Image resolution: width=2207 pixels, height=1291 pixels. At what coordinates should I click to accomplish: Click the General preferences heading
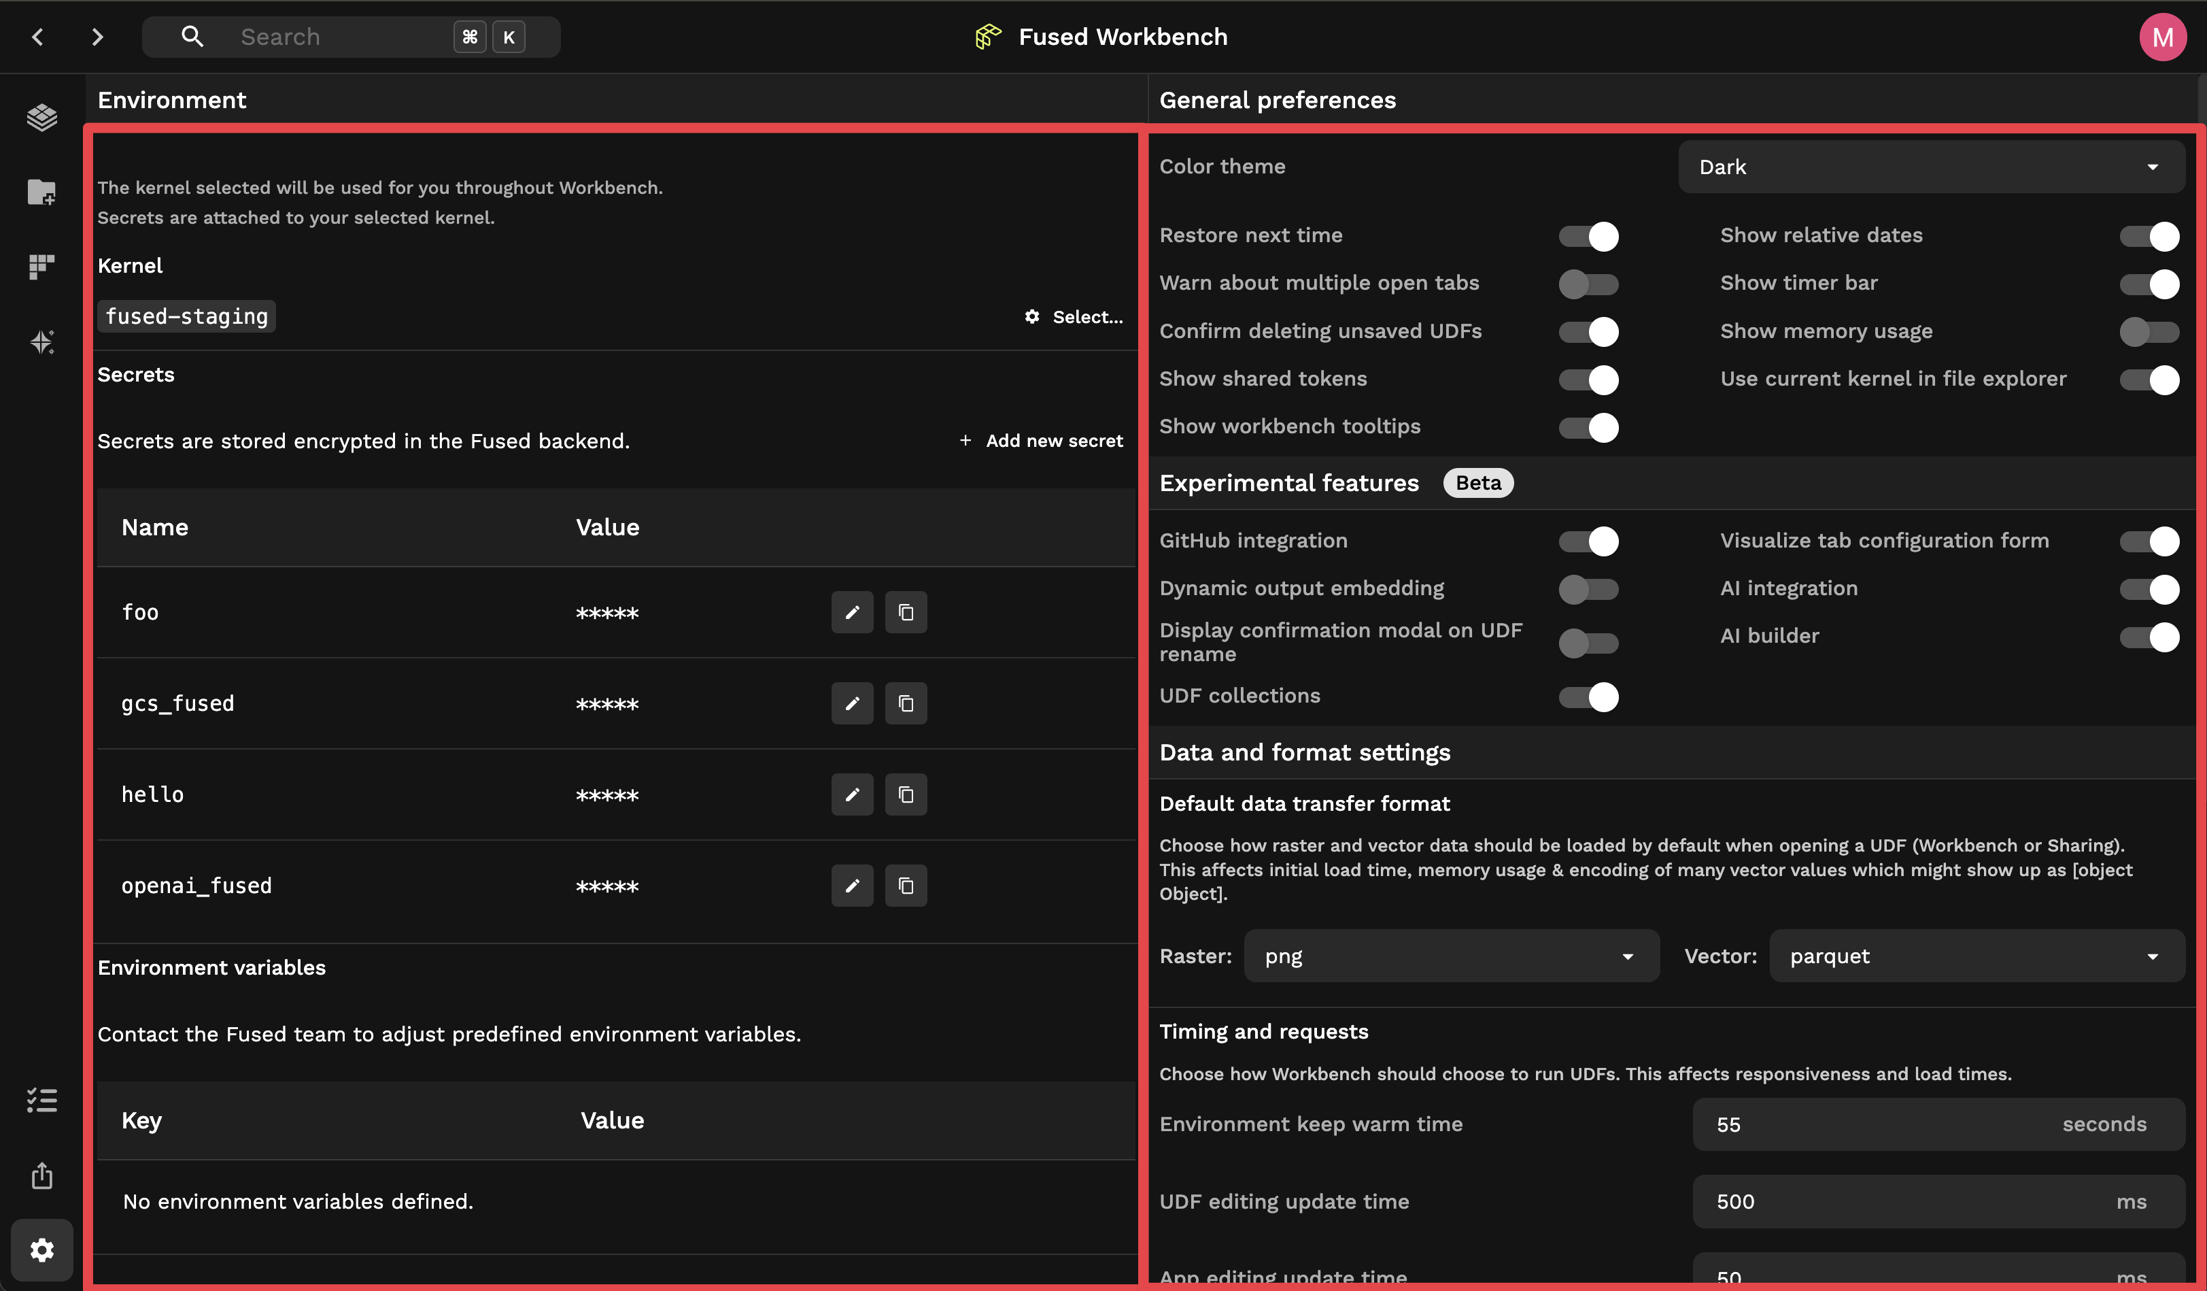tap(1278, 100)
